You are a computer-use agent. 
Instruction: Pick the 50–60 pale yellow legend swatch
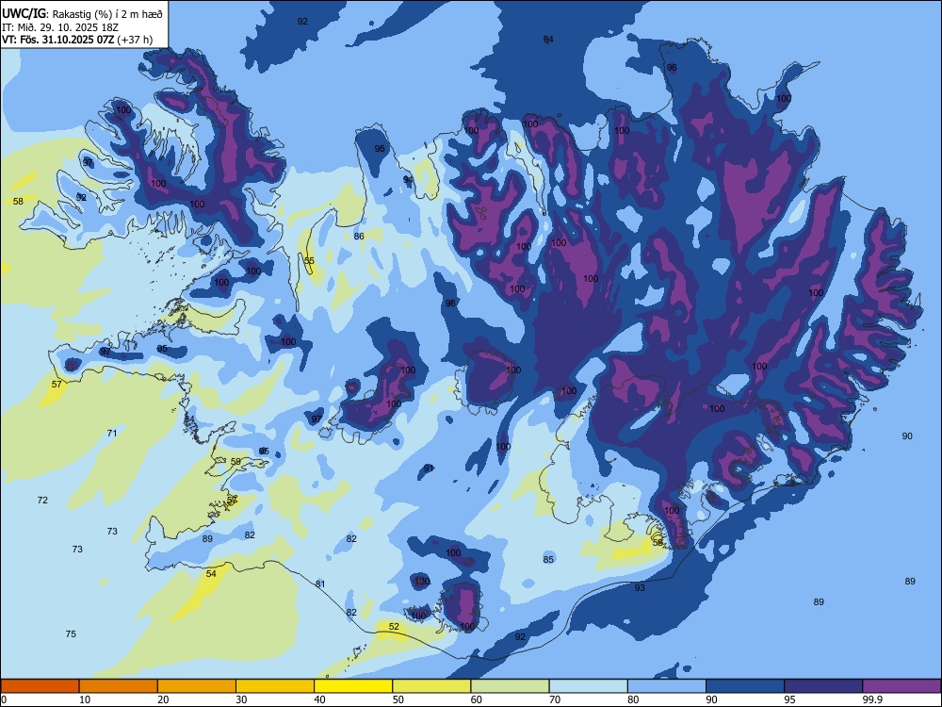[x=432, y=686]
